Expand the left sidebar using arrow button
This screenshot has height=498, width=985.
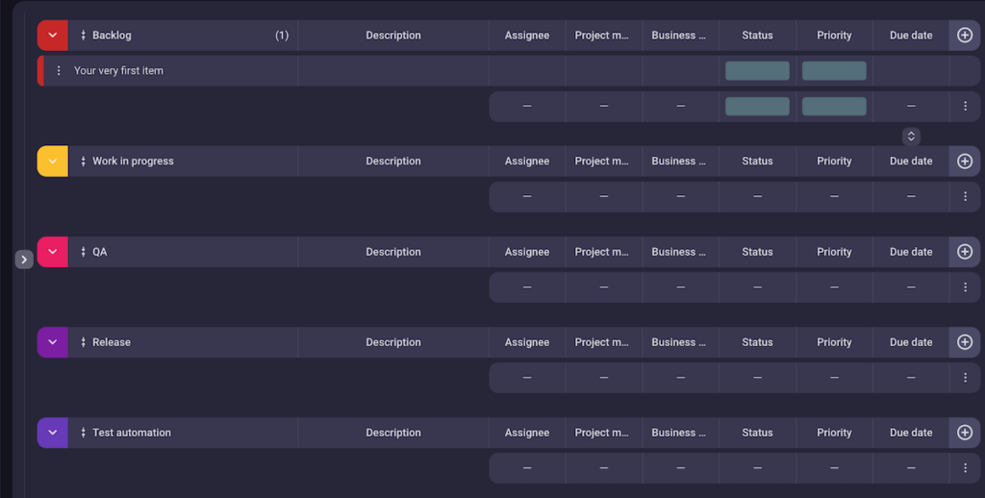coord(25,260)
